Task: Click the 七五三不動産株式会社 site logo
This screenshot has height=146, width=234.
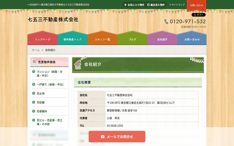Action: [x=53, y=19]
